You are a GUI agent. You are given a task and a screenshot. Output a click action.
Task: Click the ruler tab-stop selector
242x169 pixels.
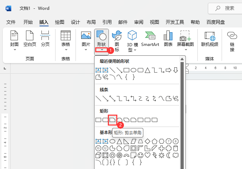(5, 68)
